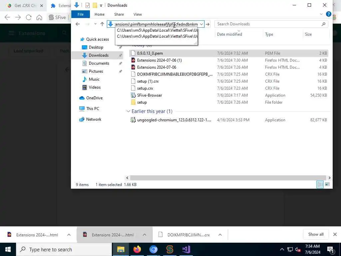Select This PC in the navigation pane
Image resolution: width=341 pixels, height=256 pixels.
[x=93, y=109]
